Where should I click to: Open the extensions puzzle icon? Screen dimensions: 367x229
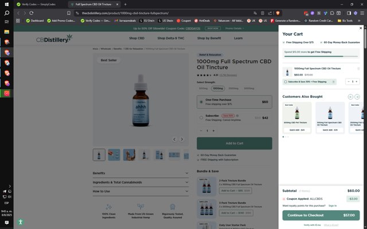[332, 13]
